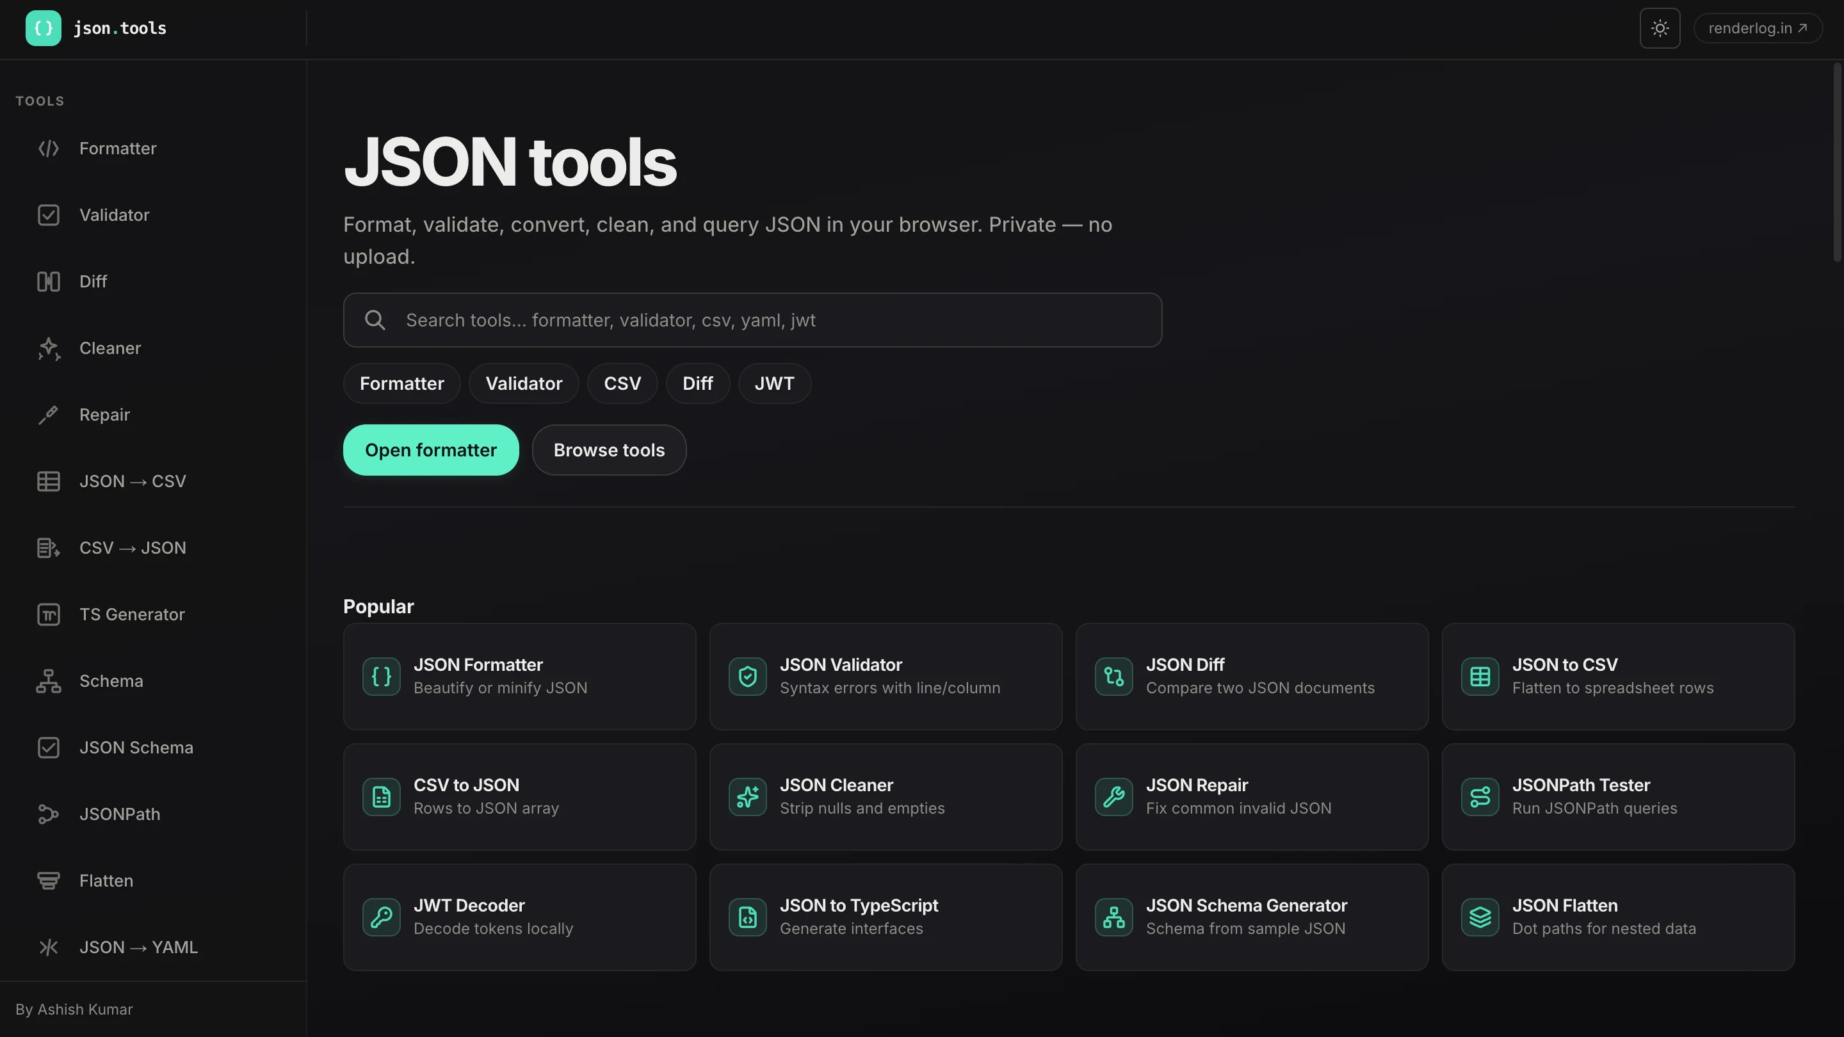Click the Browse tools button
This screenshot has height=1037, width=1844.
[608, 450]
